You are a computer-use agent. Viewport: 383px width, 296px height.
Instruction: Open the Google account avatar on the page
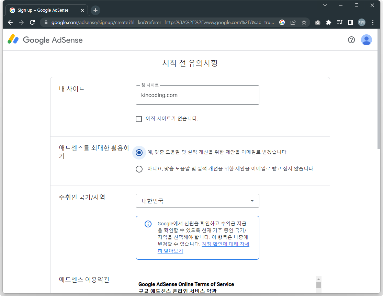click(367, 40)
